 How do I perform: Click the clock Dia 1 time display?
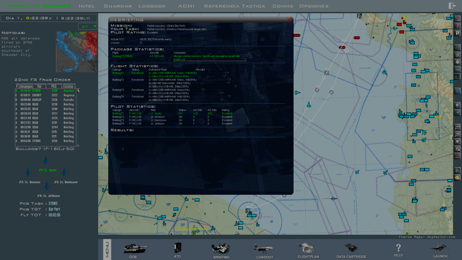[49, 18]
